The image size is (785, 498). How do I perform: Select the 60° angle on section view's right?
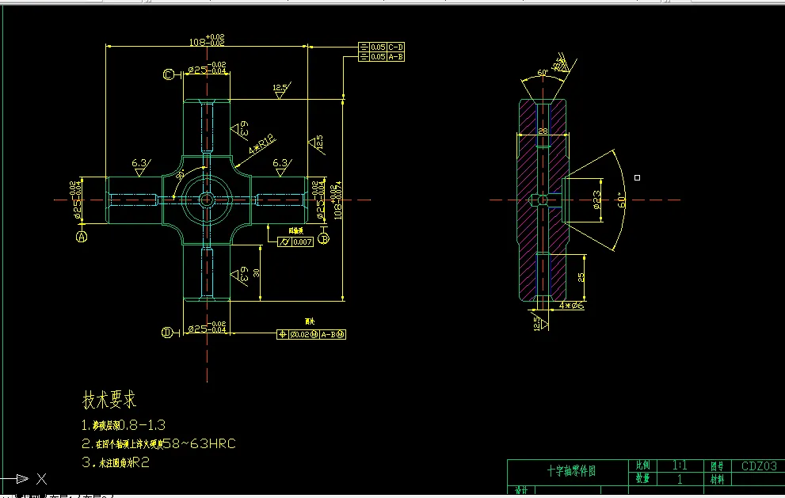point(621,200)
